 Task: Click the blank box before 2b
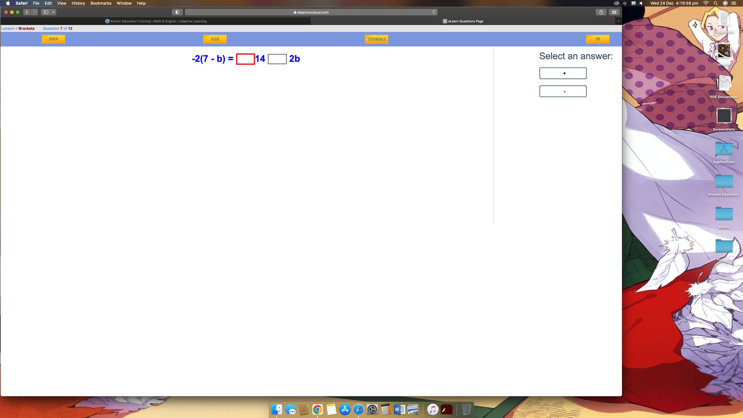277,59
